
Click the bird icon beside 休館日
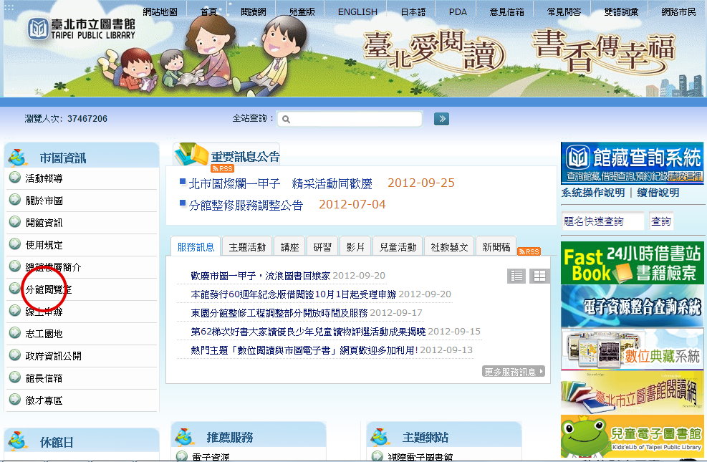coord(18,441)
